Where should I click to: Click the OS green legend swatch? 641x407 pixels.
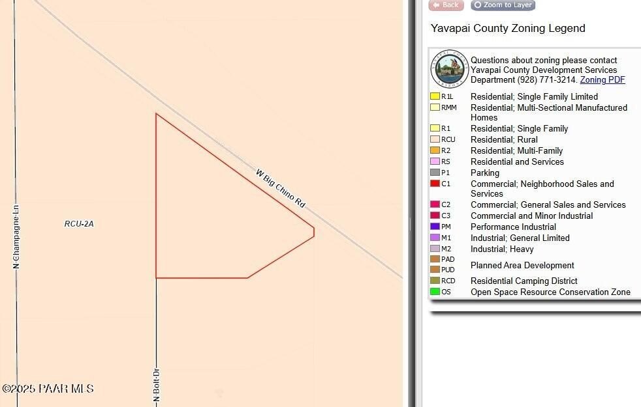(435, 292)
